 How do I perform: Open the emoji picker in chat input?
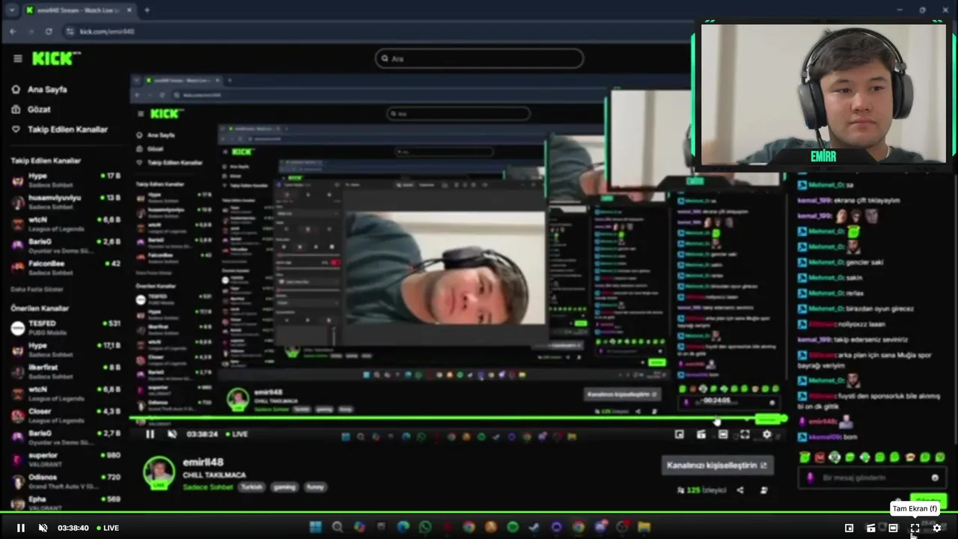click(x=935, y=478)
